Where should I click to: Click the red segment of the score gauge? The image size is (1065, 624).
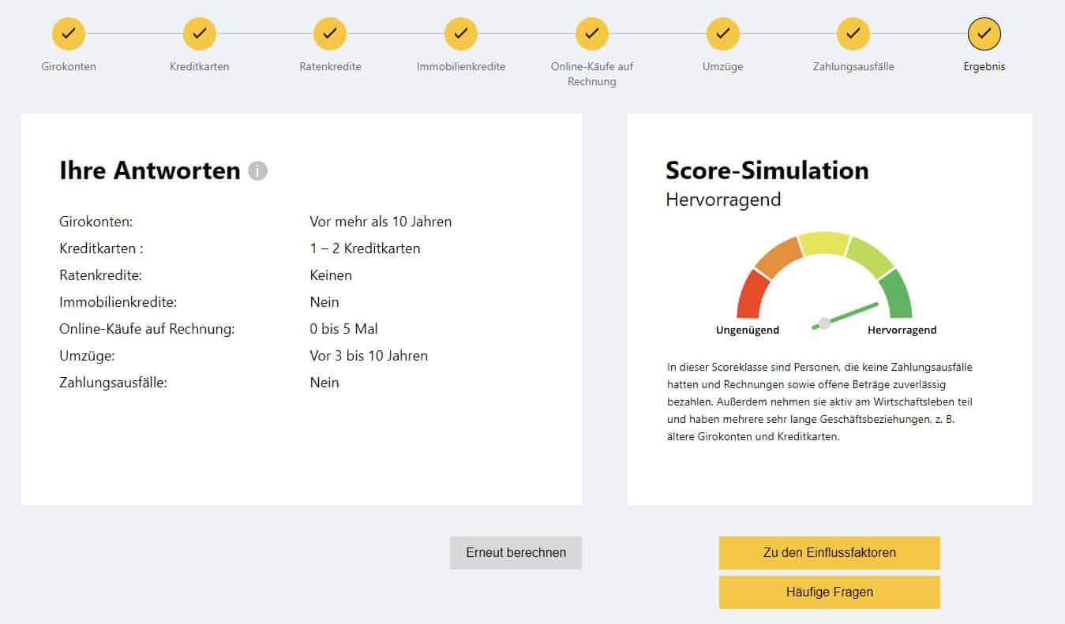pyautogui.click(x=751, y=294)
